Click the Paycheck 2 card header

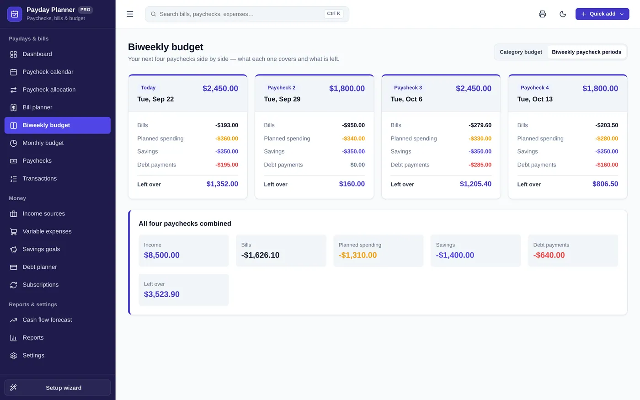tap(315, 94)
